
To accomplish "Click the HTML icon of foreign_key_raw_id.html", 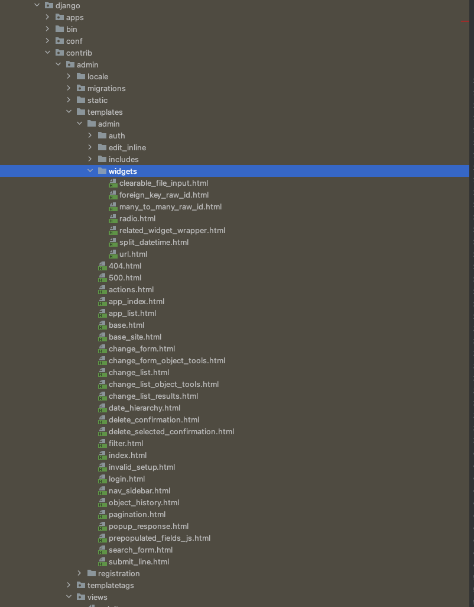I will pos(113,195).
